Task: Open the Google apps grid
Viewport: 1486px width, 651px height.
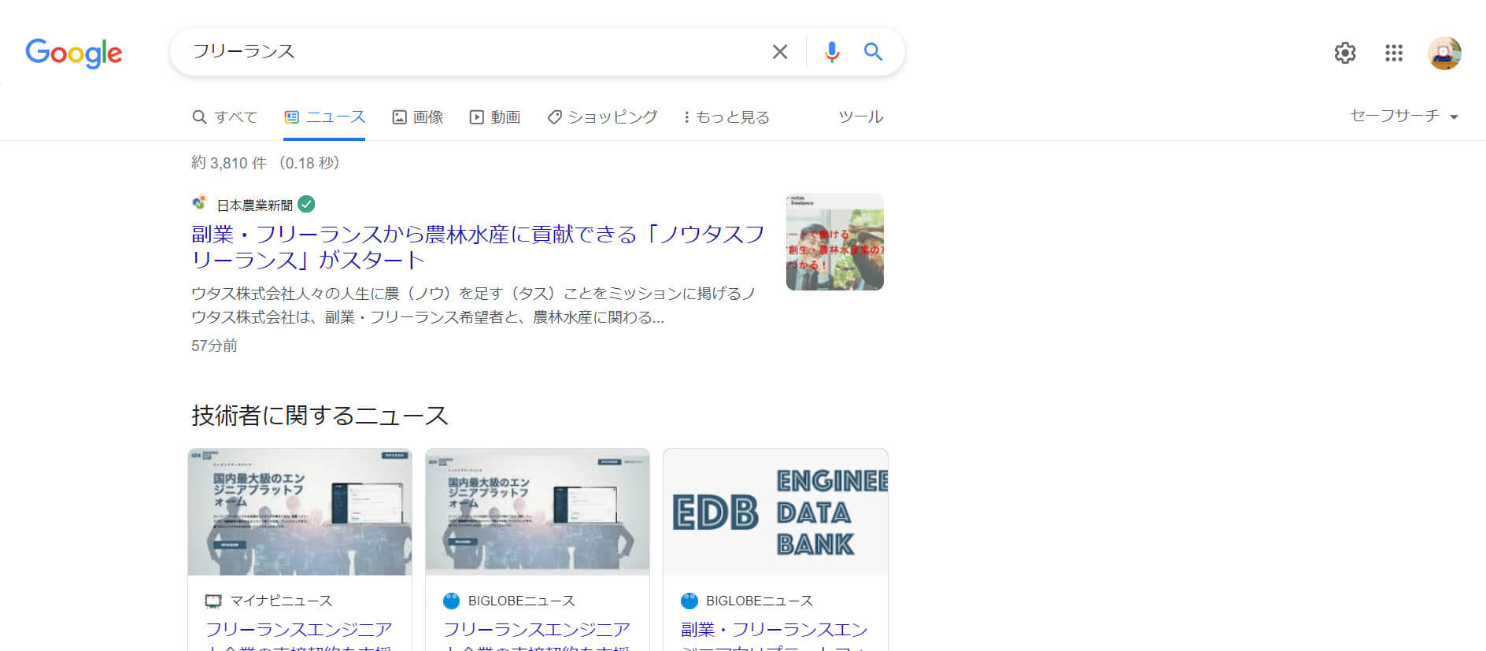Action: pyautogui.click(x=1394, y=53)
